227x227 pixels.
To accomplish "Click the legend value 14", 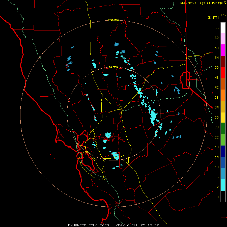I will [x=217, y=157].
